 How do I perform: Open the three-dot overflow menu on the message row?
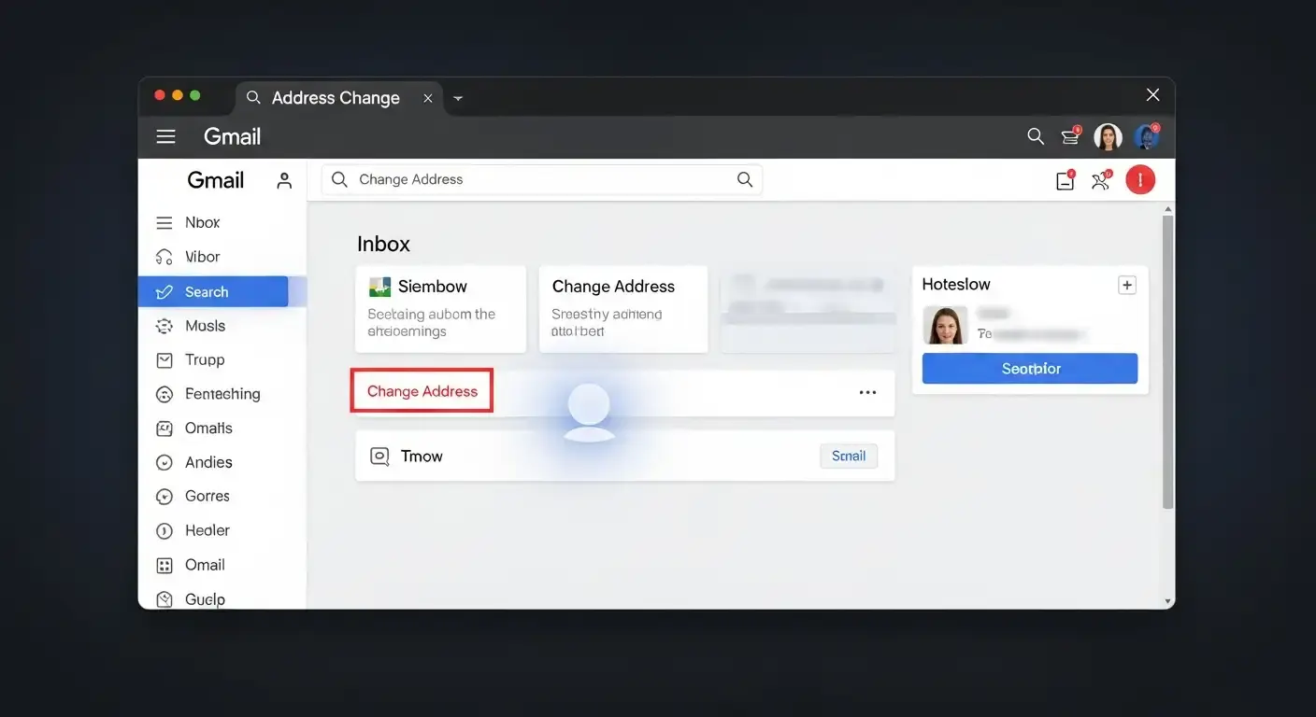pos(867,392)
